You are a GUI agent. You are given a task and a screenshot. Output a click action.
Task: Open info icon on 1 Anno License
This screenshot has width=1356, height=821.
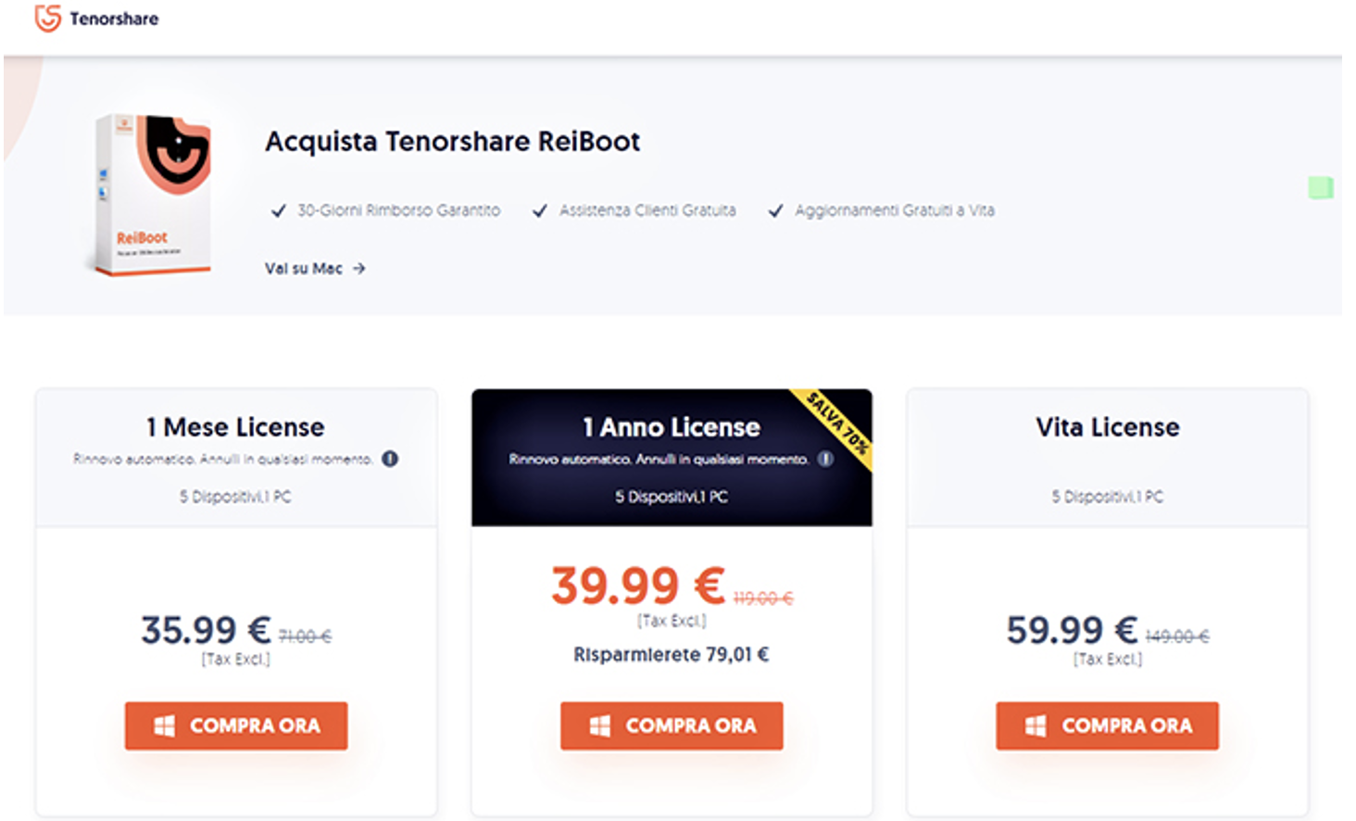825,459
